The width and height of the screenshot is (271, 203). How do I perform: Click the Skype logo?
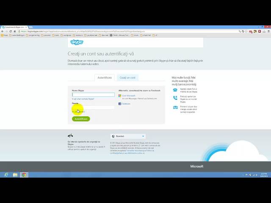[x=77, y=42]
